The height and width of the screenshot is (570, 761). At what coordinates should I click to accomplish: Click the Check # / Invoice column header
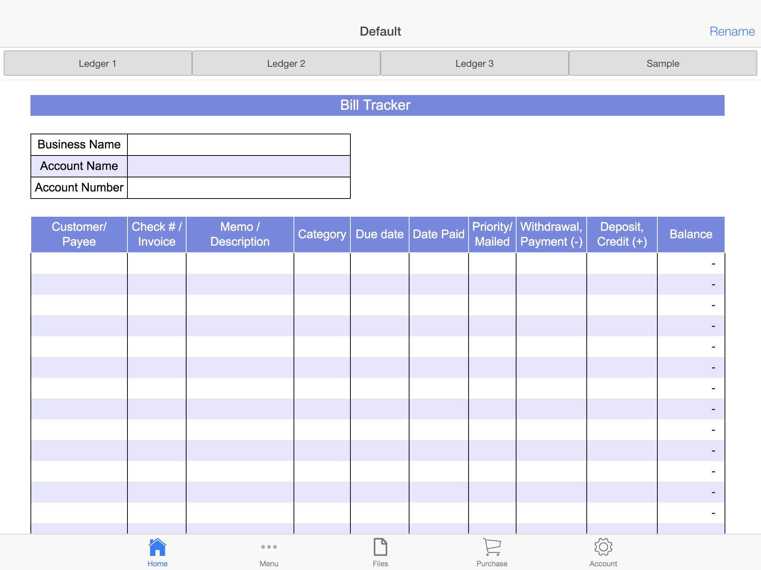157,235
